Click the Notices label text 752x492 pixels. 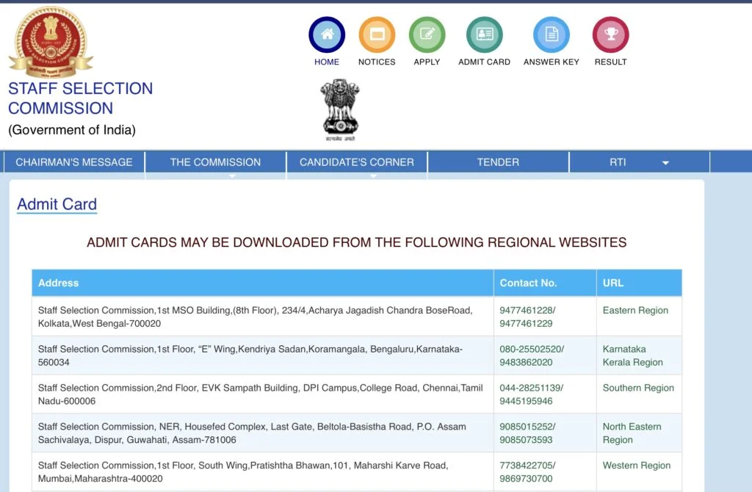coord(377,62)
